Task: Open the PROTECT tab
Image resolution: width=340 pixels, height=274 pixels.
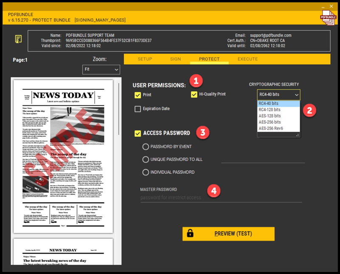Action: point(209,59)
